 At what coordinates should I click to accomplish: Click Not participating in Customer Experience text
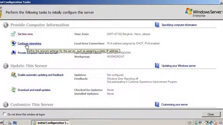tap(142, 82)
